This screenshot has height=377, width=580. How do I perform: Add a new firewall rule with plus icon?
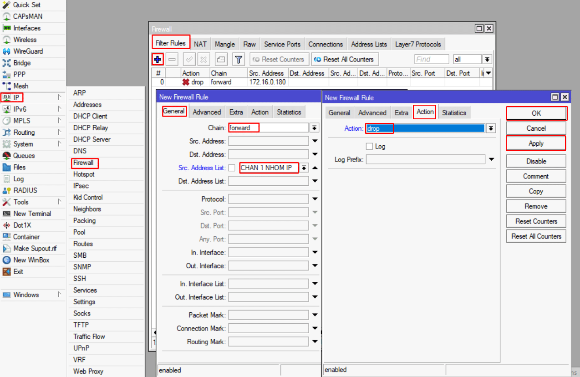pyautogui.click(x=158, y=59)
